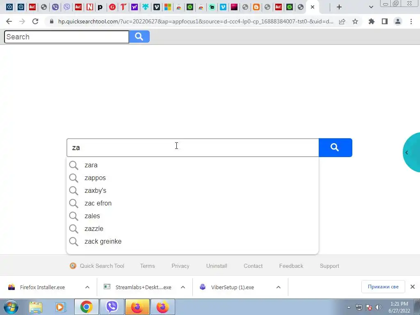Screen dimensions: 420x315
Task: Click the "Прикажи све" show all button
Action: pos(383,287)
